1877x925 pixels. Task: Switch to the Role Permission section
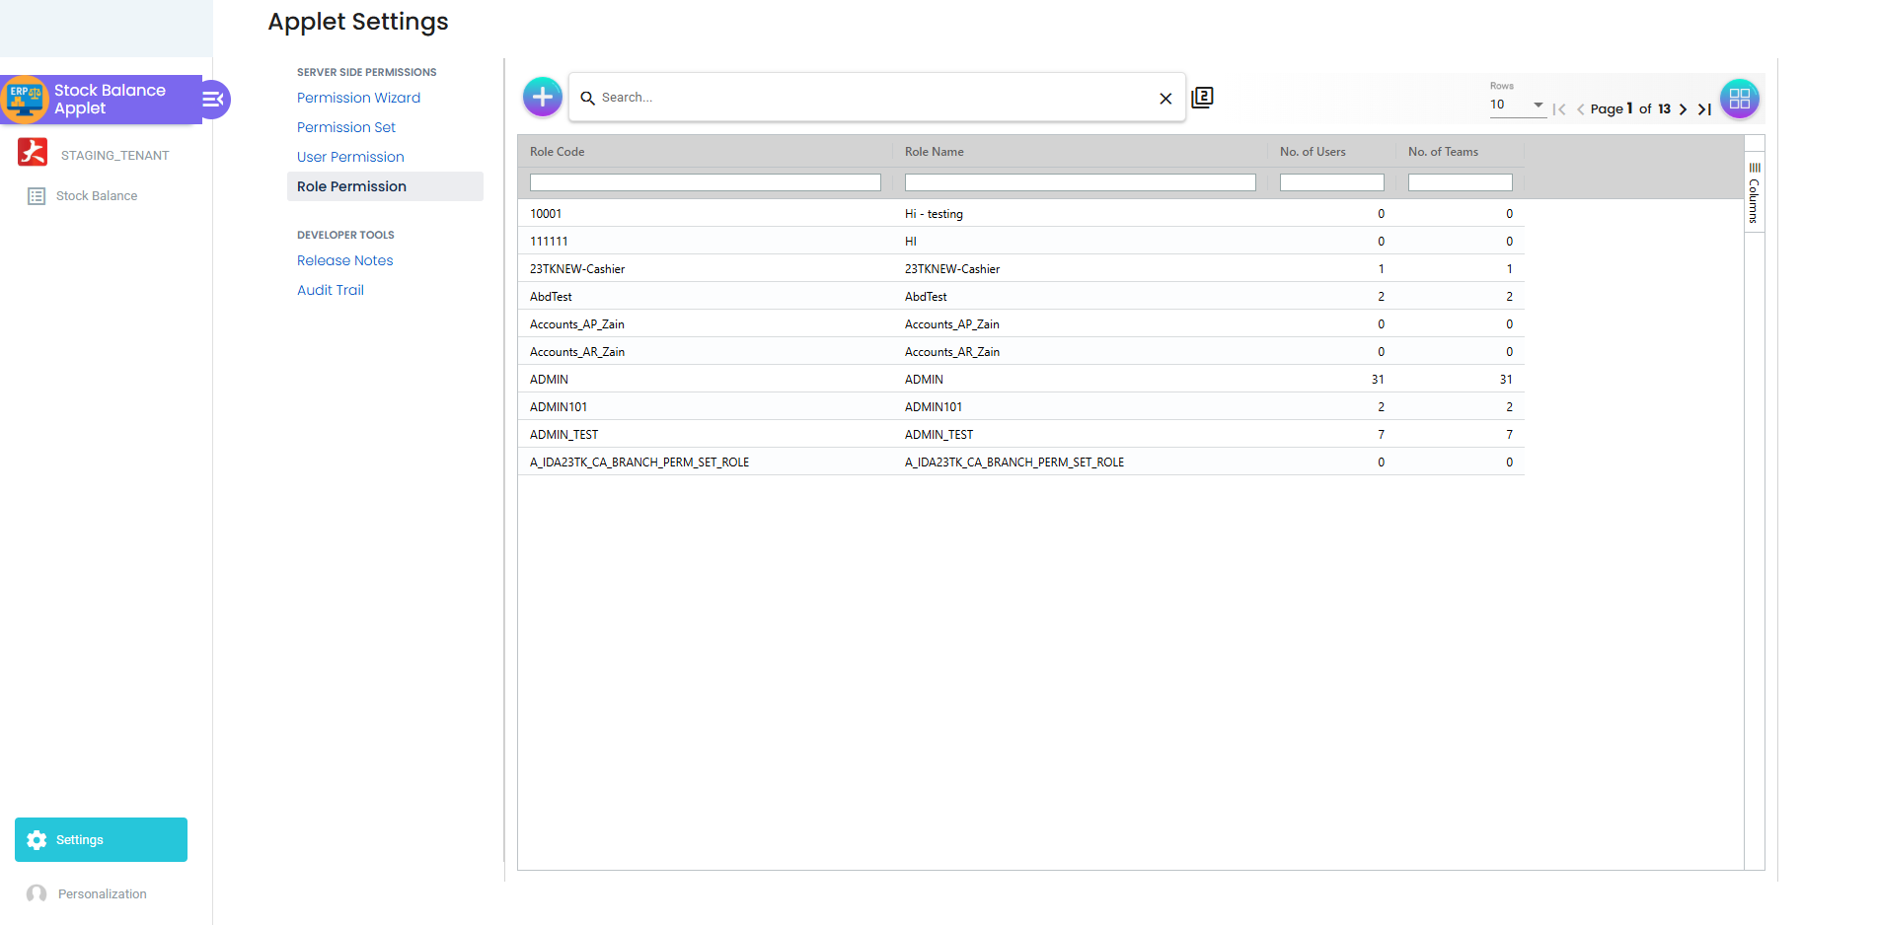point(351,186)
